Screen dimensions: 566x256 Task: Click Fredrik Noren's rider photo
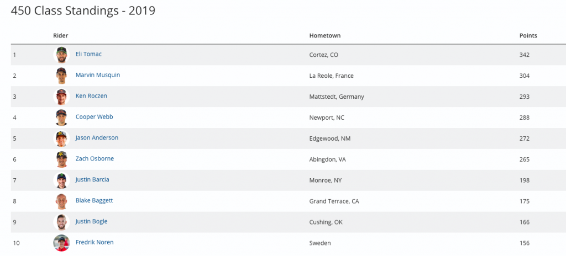(61, 243)
